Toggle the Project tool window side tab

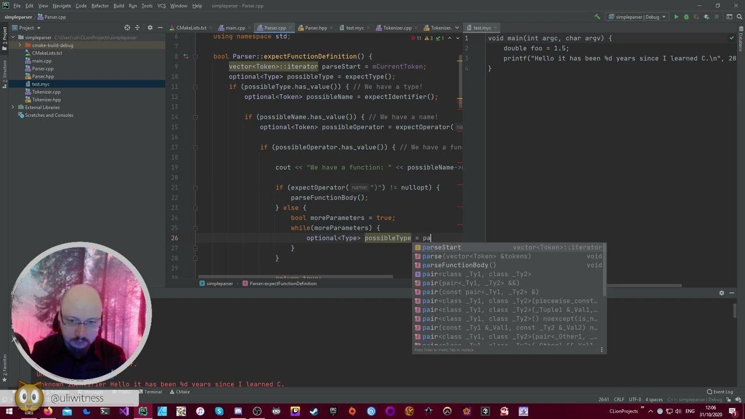pyautogui.click(x=4, y=38)
